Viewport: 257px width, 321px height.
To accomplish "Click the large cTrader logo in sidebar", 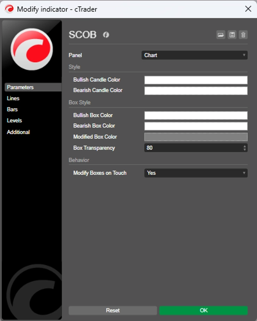I will [32, 49].
